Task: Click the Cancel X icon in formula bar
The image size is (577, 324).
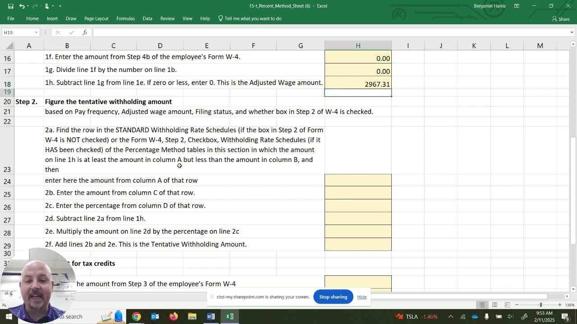Action: (x=58, y=32)
